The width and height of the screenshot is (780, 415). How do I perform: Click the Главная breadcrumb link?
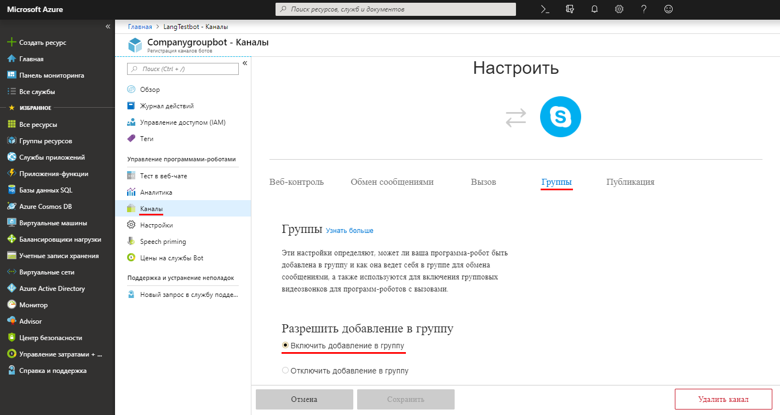pos(140,27)
